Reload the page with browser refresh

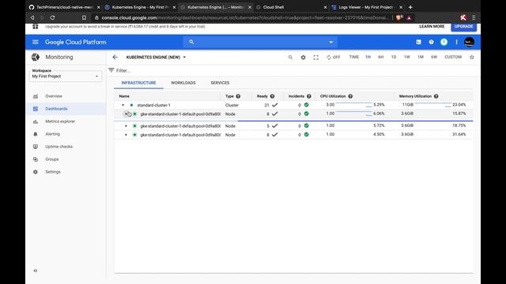(x=52, y=17)
